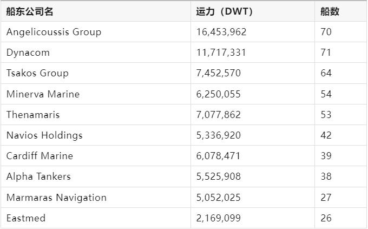Click the 船东公司名 column header
This screenshot has height=229, width=368.
96,11
